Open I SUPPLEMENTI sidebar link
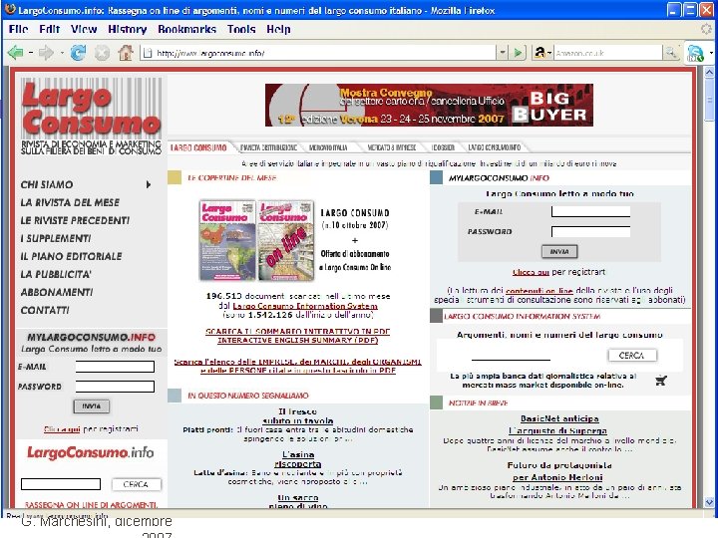The height and width of the screenshot is (538, 718). [56, 238]
